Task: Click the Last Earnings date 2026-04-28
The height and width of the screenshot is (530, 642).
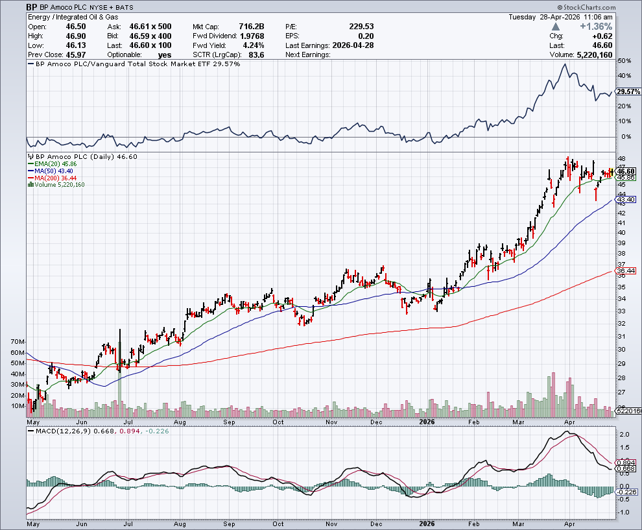Action: coord(356,45)
